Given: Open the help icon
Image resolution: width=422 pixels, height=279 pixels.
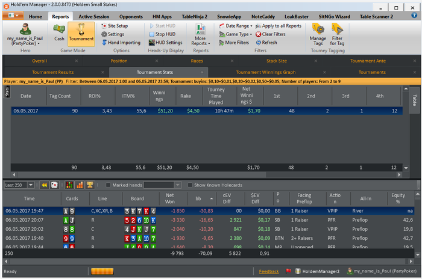Looking at the screenshot, I should pos(414,15).
